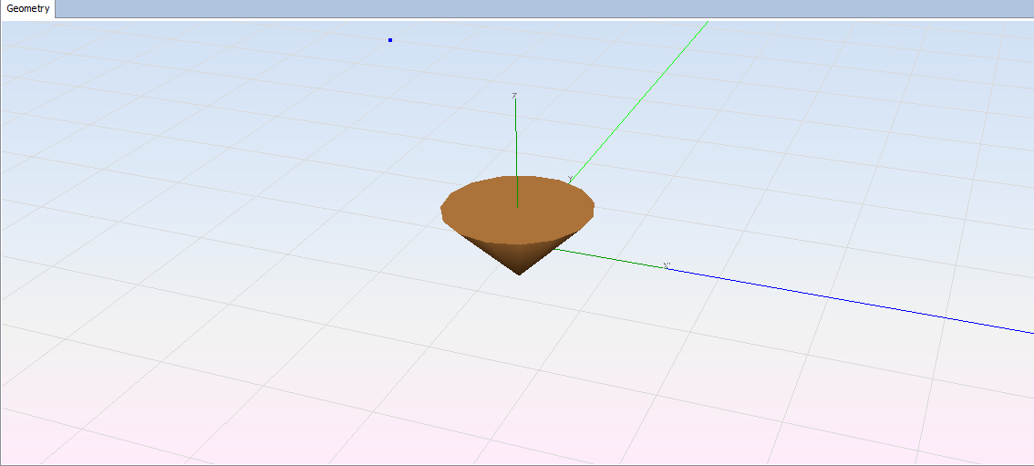The image size is (1034, 466).
Task: Select the cone's dark sloped side
Action: pyautogui.click(x=511, y=253)
